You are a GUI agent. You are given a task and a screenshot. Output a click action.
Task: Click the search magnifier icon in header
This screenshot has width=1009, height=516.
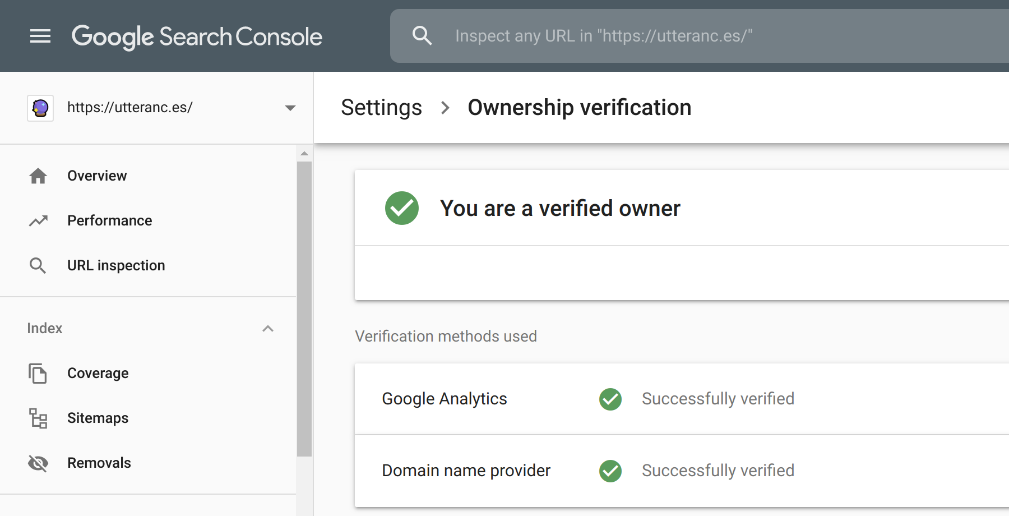[x=422, y=36]
